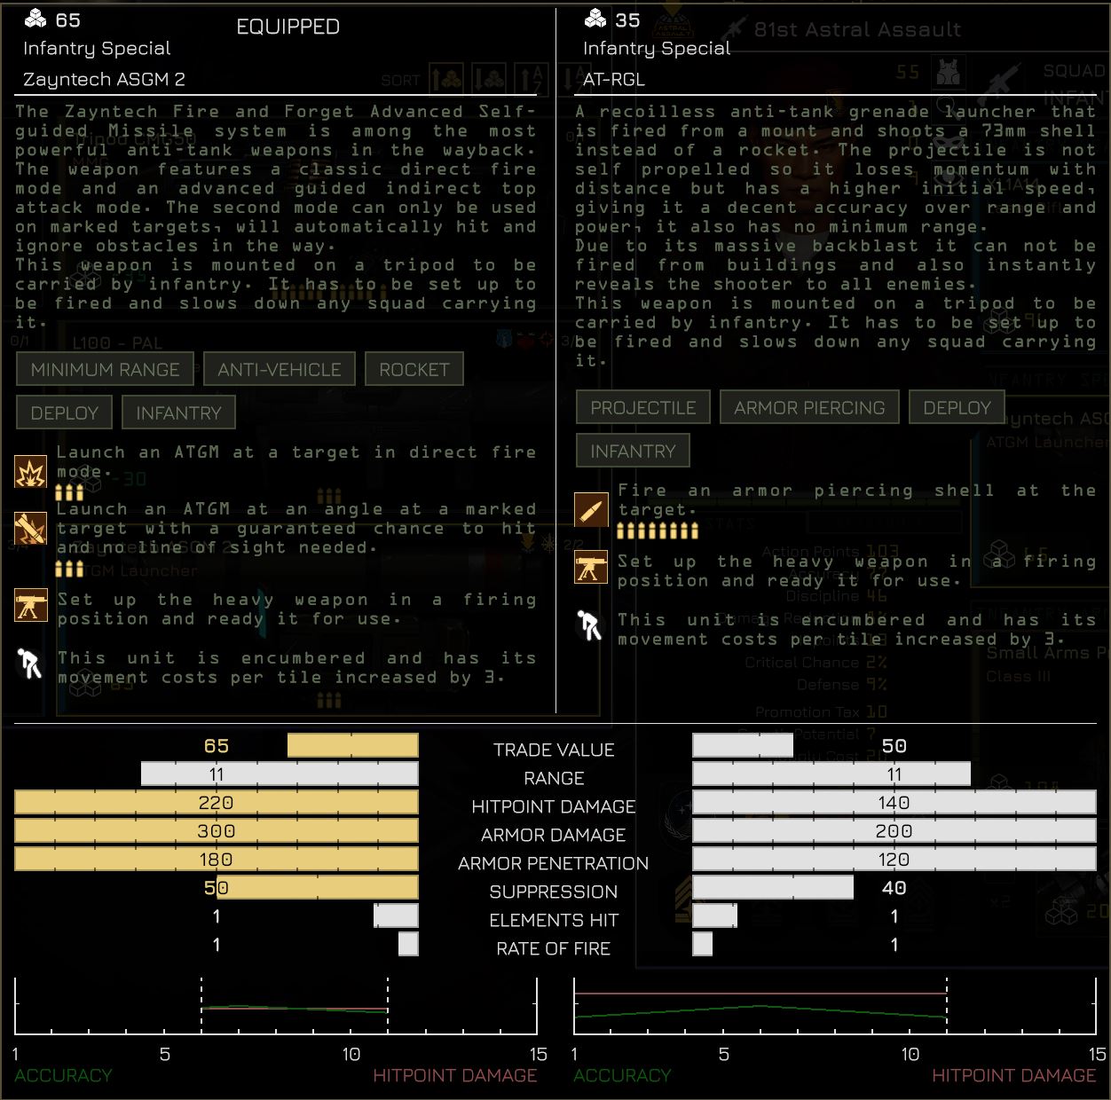The width and height of the screenshot is (1111, 1100).
Task: Click the right armor damage bar showing 200
Action: pyautogui.click(x=894, y=830)
